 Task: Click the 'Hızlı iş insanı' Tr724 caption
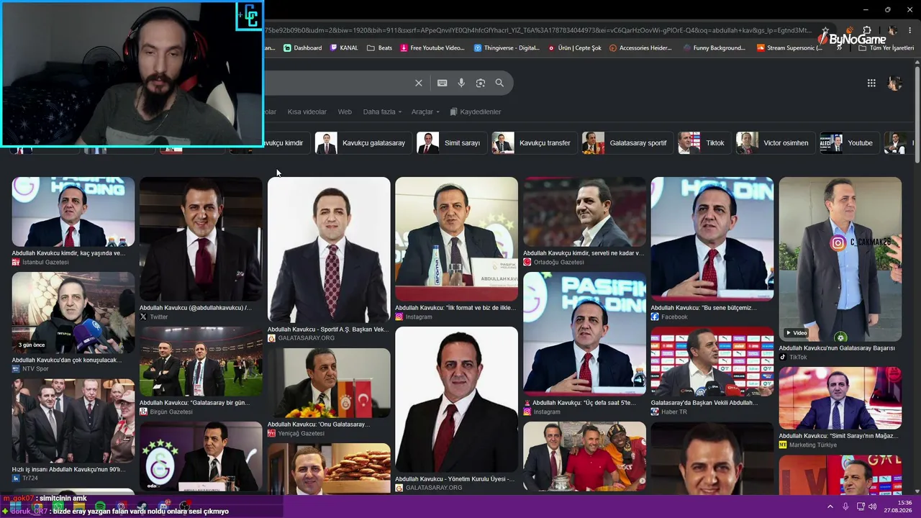pyautogui.click(x=68, y=469)
